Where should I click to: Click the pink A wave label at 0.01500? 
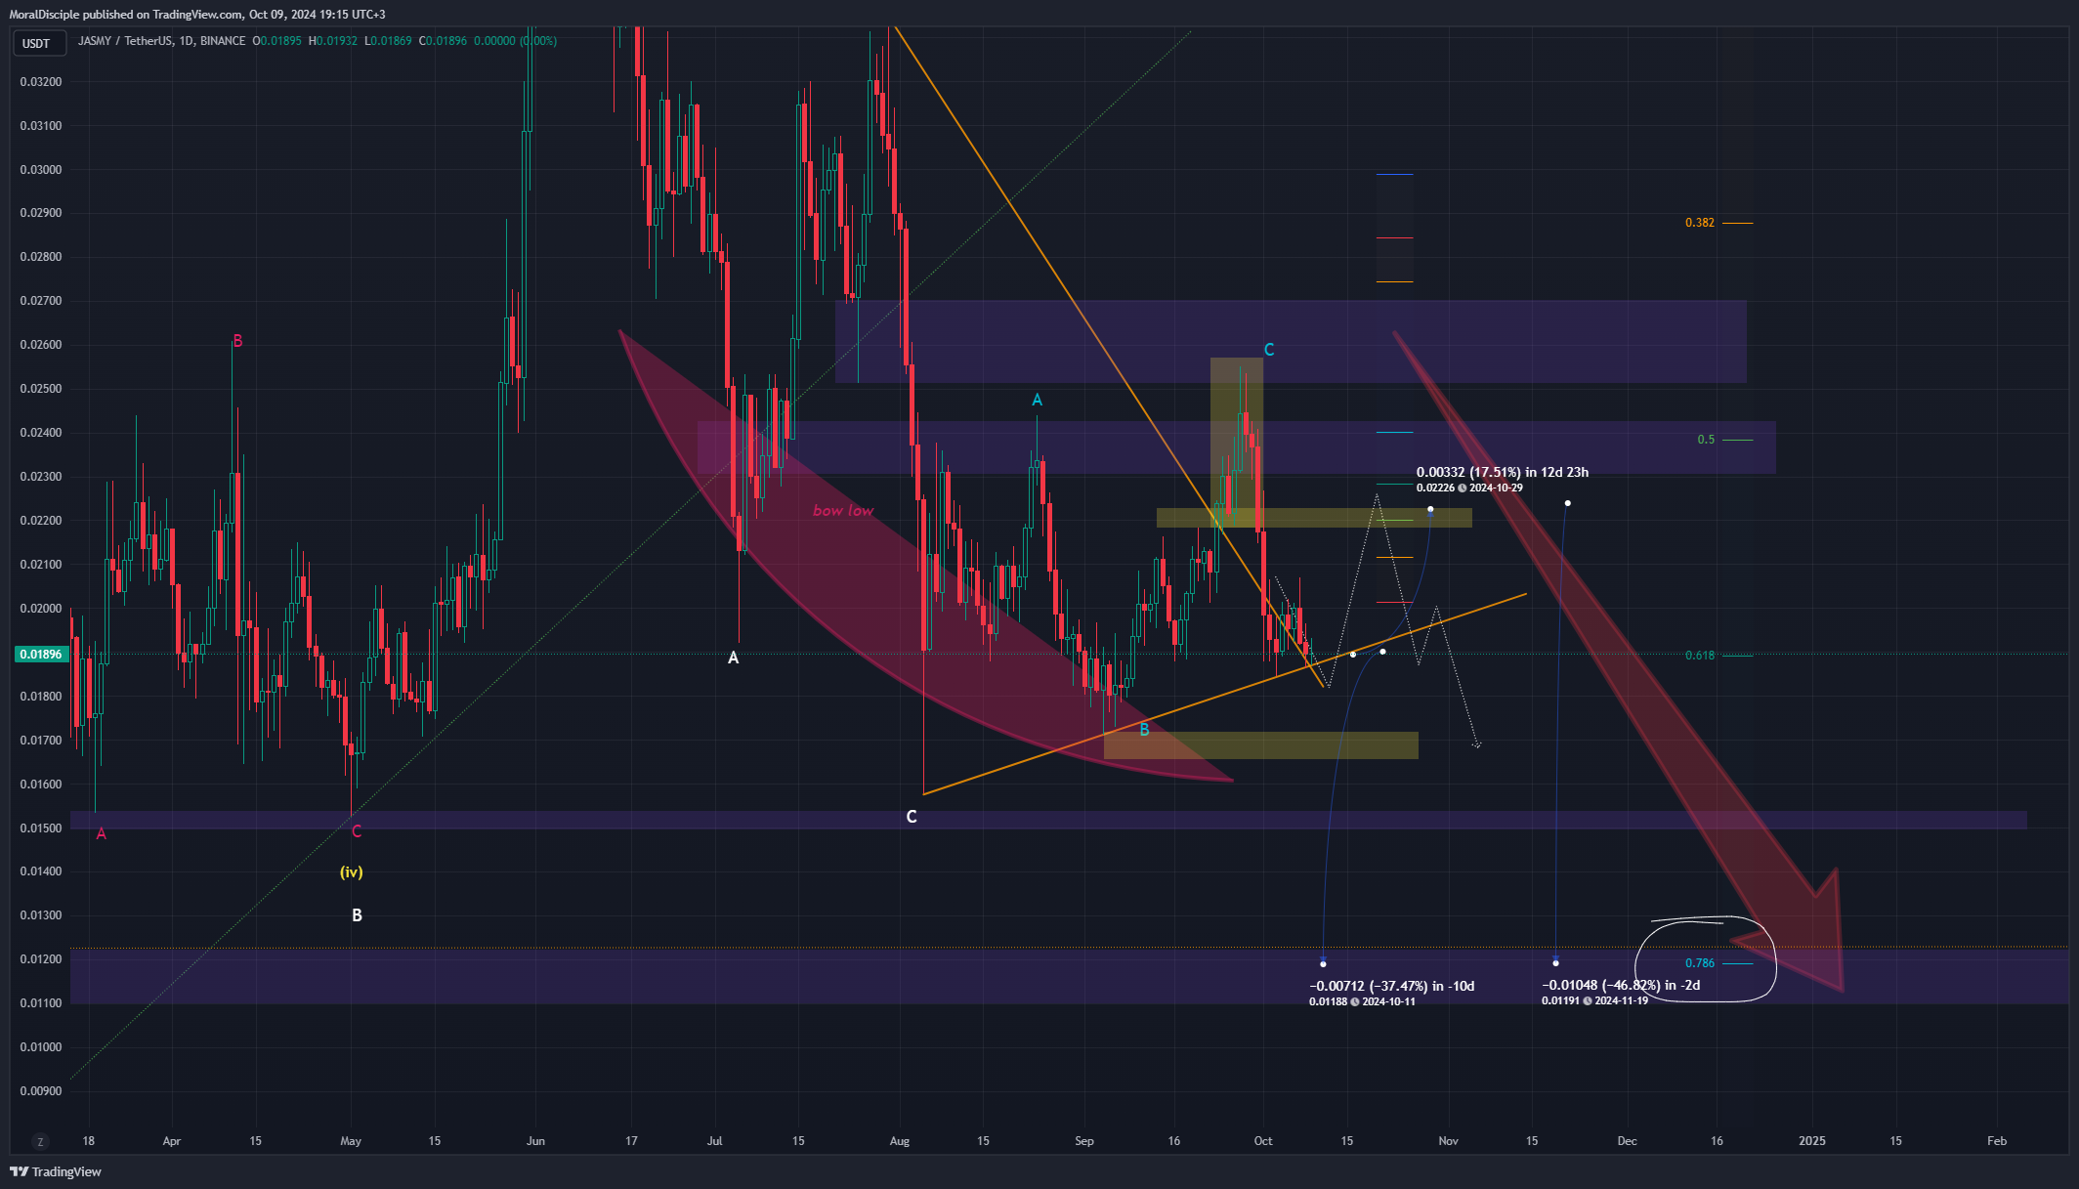(x=102, y=833)
